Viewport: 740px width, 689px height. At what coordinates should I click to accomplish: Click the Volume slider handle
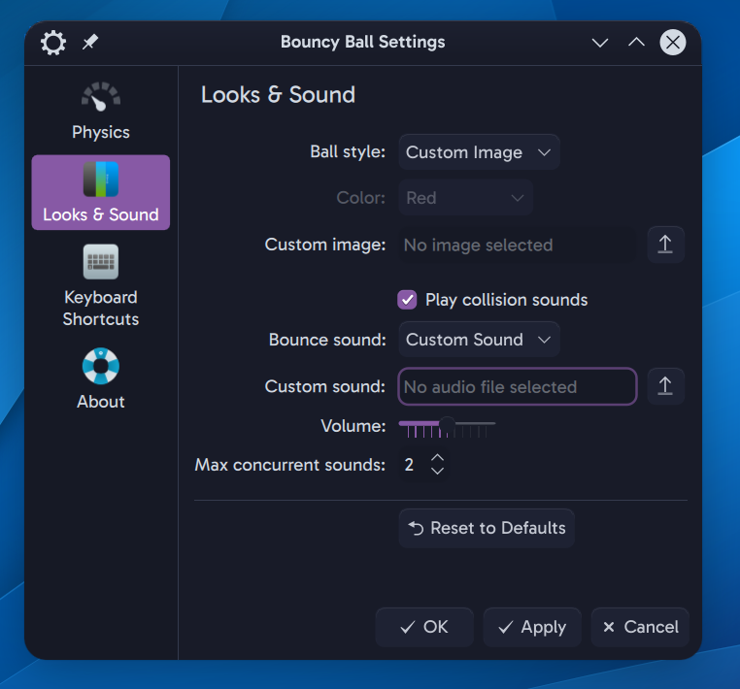click(447, 424)
